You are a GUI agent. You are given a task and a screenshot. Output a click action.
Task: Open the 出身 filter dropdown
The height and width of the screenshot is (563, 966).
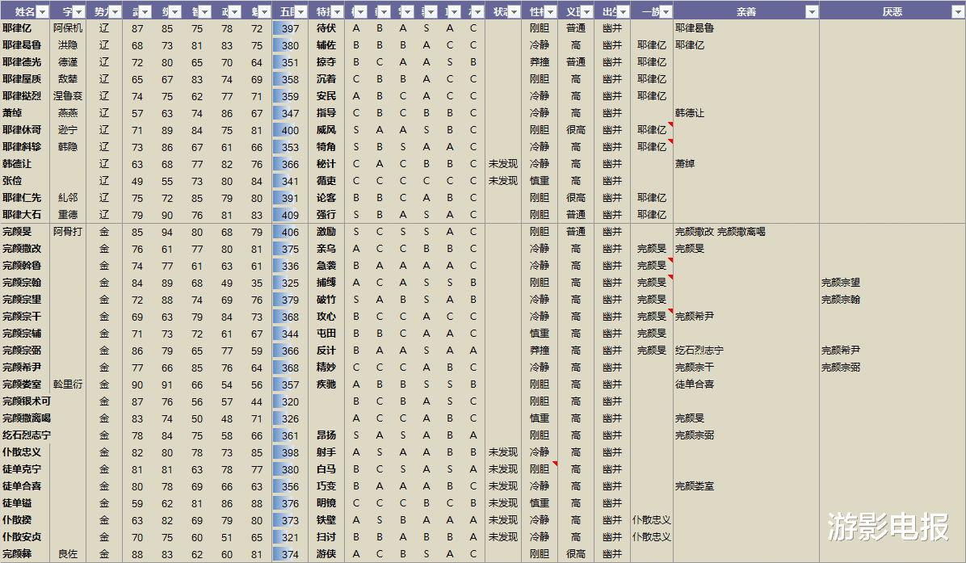[621, 11]
